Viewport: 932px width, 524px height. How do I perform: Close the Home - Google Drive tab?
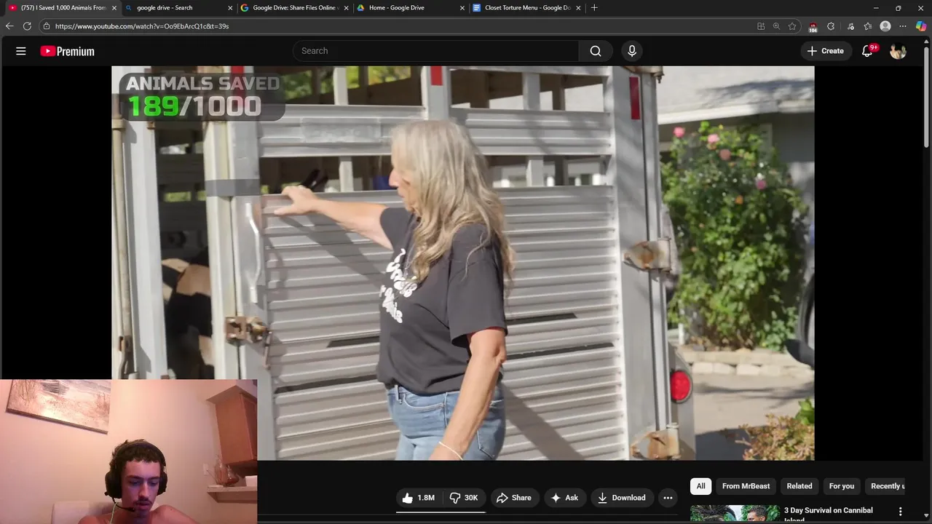[x=462, y=8]
